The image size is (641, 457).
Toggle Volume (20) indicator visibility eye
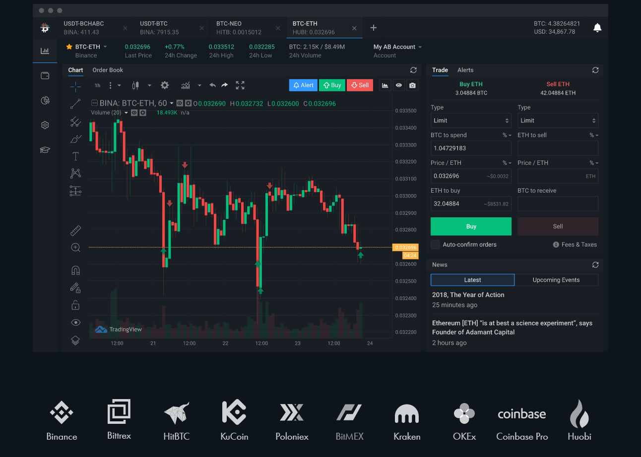tap(134, 113)
